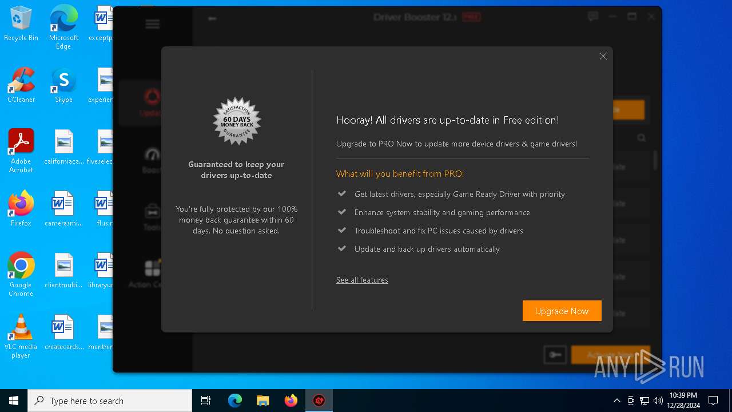This screenshot has width=732, height=412.
Task: Click the 'What will you benefit from PRO' heading
Action: pyautogui.click(x=400, y=174)
